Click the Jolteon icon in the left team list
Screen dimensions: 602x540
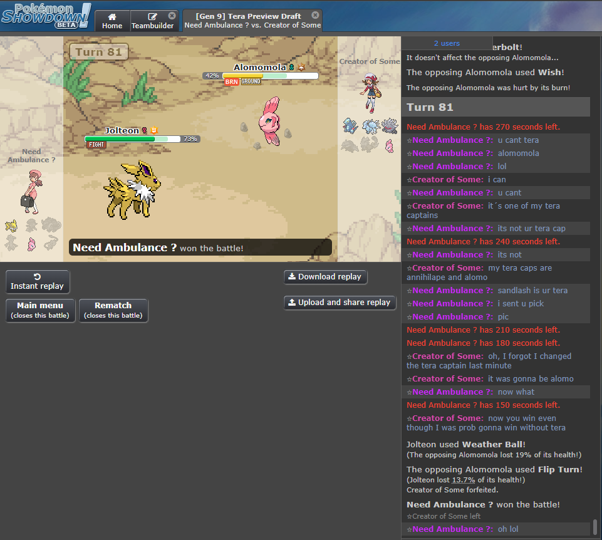11,226
